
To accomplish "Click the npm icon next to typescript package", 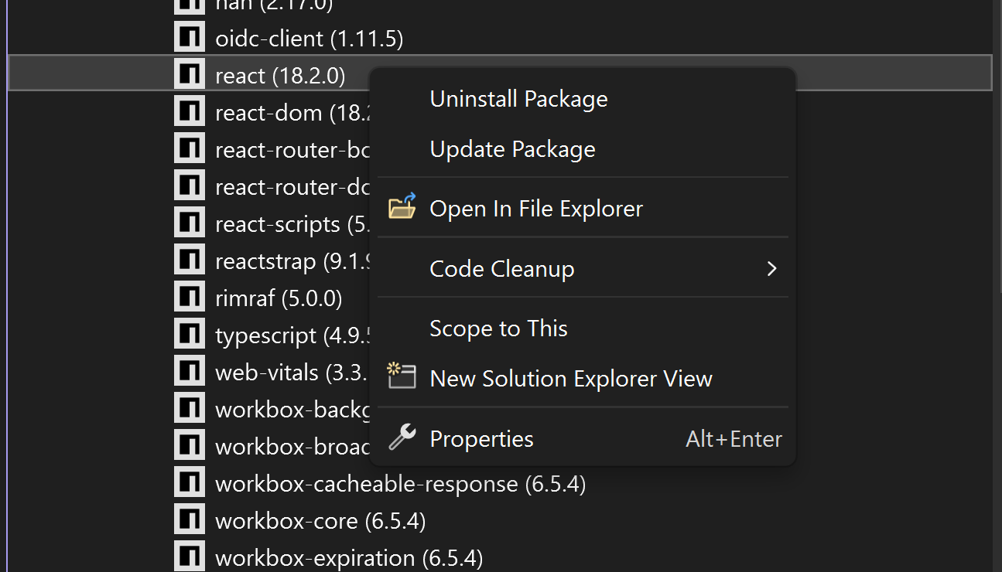I will click(190, 334).
